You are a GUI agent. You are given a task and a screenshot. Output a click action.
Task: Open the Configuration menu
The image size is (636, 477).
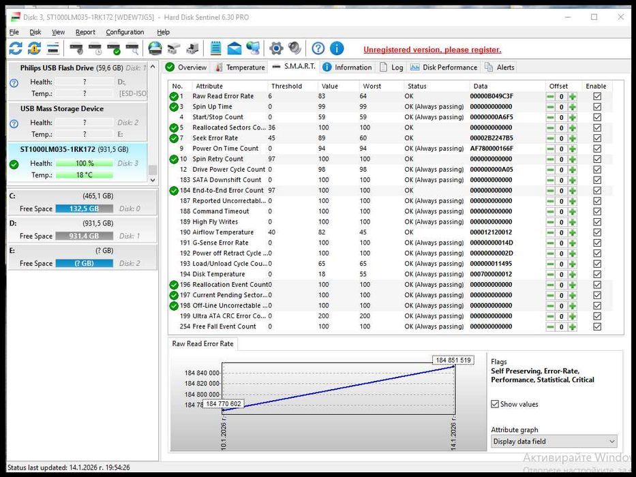125,32
